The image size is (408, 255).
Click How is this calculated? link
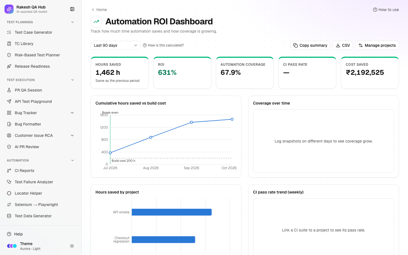tap(163, 45)
